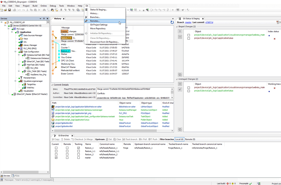Click the Stop square toolbar icon
Viewport: 281px width, 185px height.
click(144, 10)
